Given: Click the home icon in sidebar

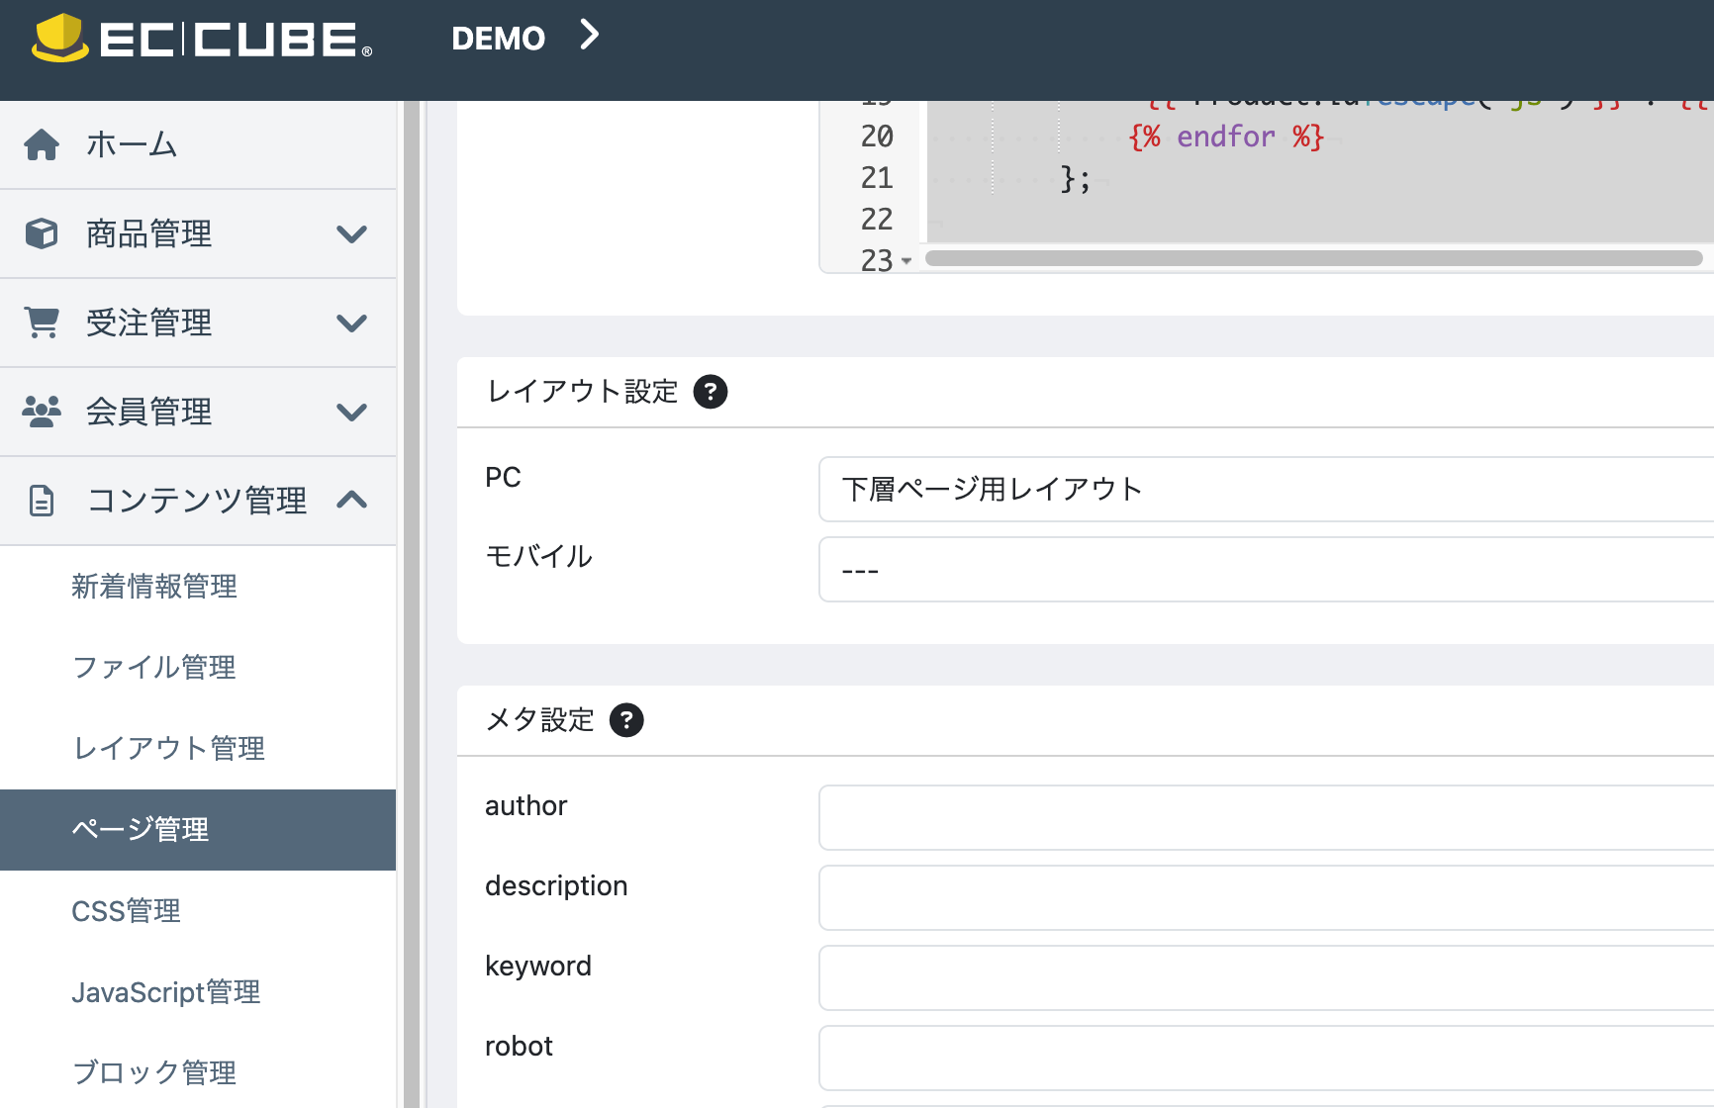Looking at the screenshot, I should pyautogui.click(x=42, y=144).
